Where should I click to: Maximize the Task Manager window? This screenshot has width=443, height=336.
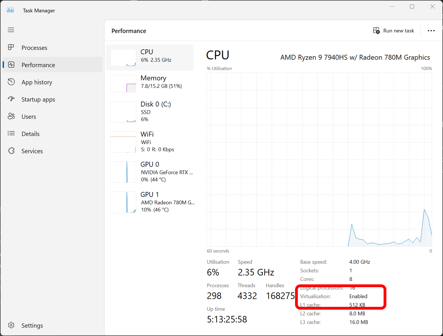(x=412, y=6)
